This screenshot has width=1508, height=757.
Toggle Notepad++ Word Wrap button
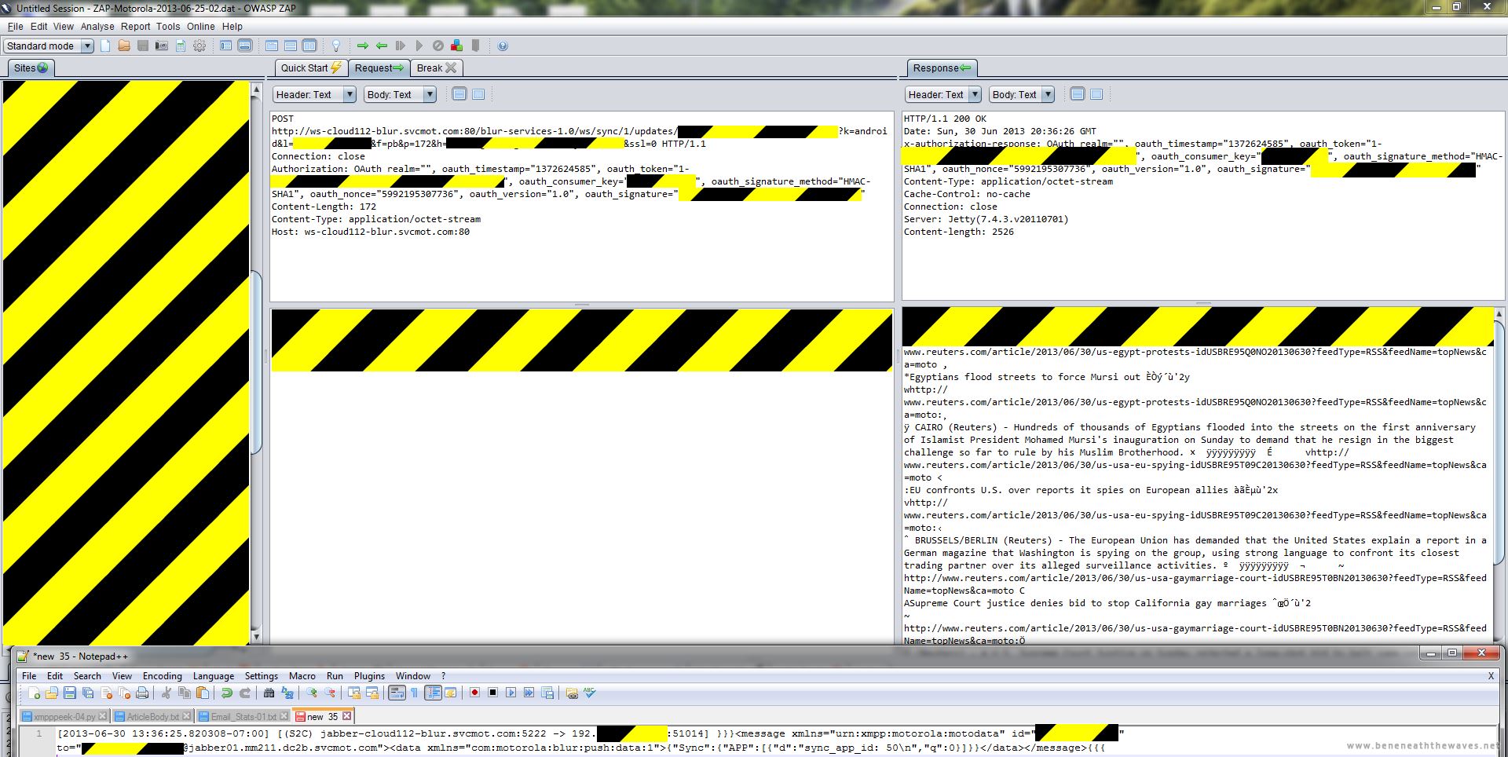(x=397, y=693)
